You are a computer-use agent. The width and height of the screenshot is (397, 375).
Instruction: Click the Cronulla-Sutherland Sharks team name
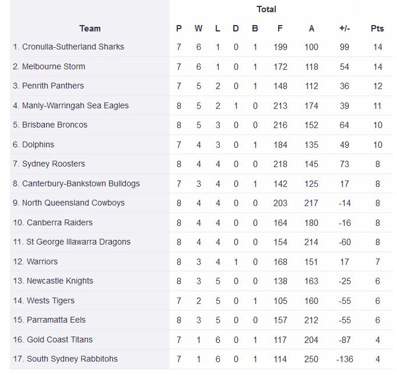pos(73,47)
